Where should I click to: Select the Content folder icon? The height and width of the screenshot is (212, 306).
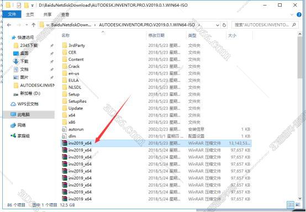point(65,60)
